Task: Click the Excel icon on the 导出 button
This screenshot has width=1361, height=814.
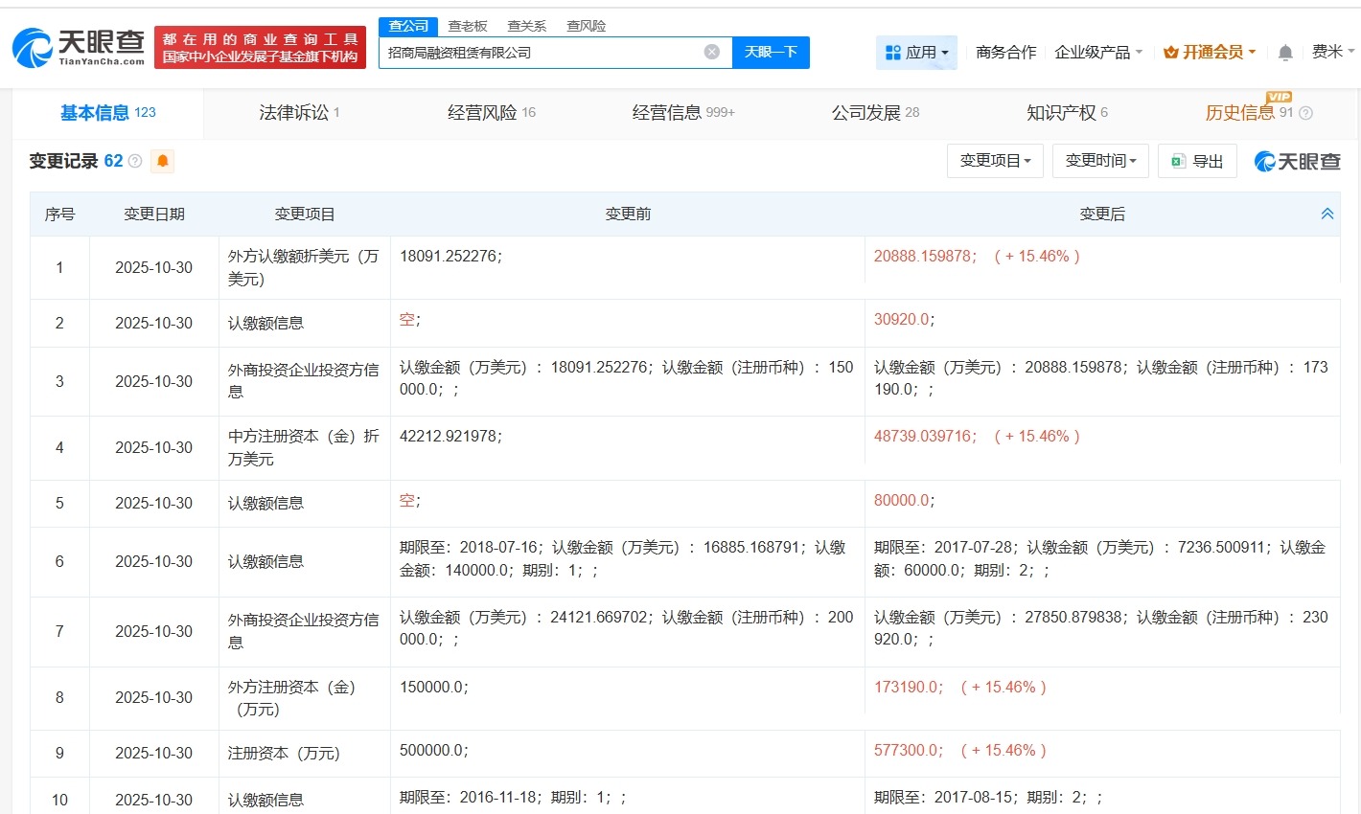Action: pyautogui.click(x=1178, y=161)
